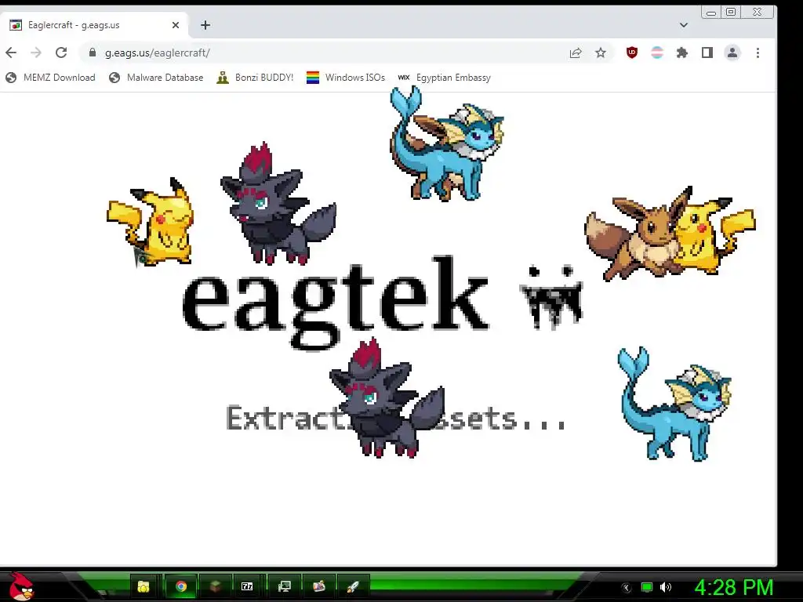This screenshot has height=602, width=803.
Task: Click the grayed-out forward navigation arrow
Action: tap(36, 53)
